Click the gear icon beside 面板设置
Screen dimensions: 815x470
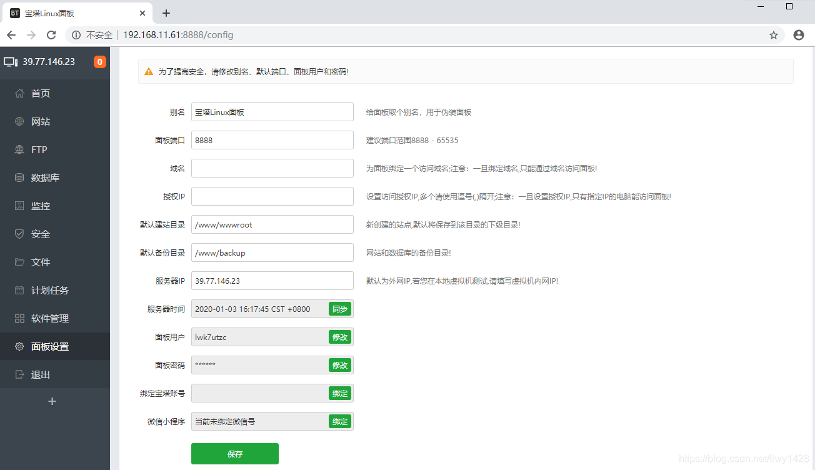click(x=19, y=346)
